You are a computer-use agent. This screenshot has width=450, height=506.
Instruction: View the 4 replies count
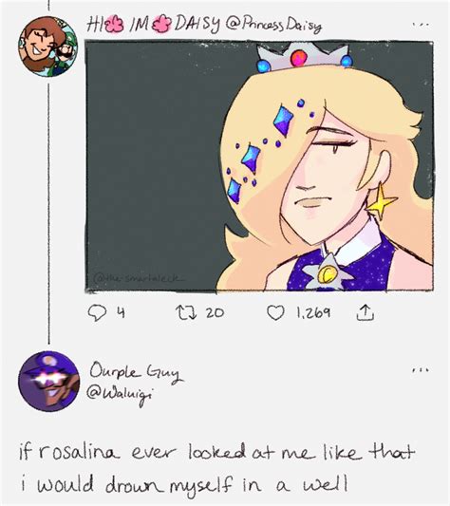[x=121, y=312]
